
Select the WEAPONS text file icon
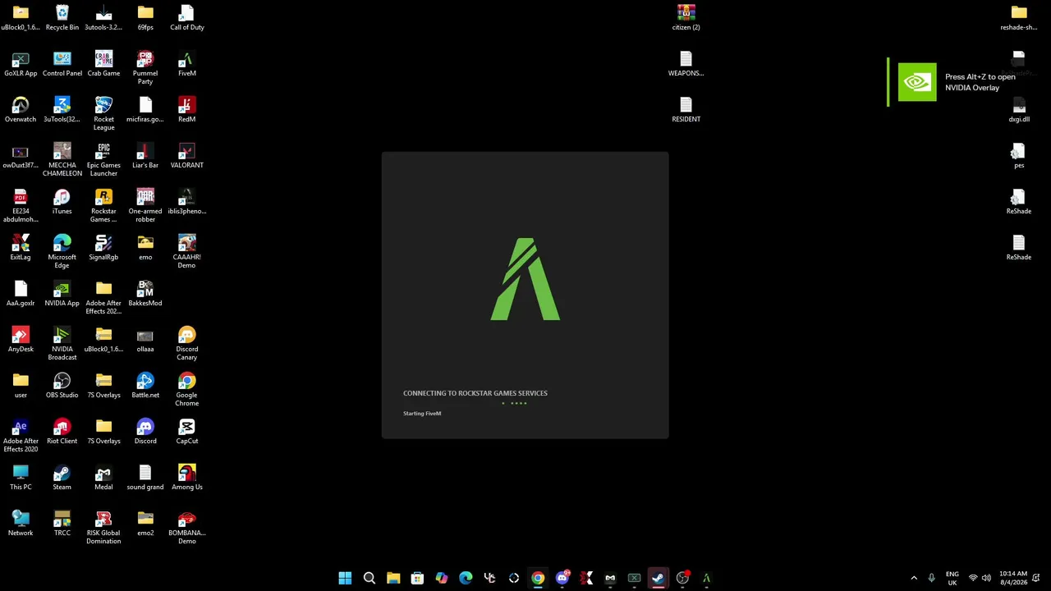[686, 63]
